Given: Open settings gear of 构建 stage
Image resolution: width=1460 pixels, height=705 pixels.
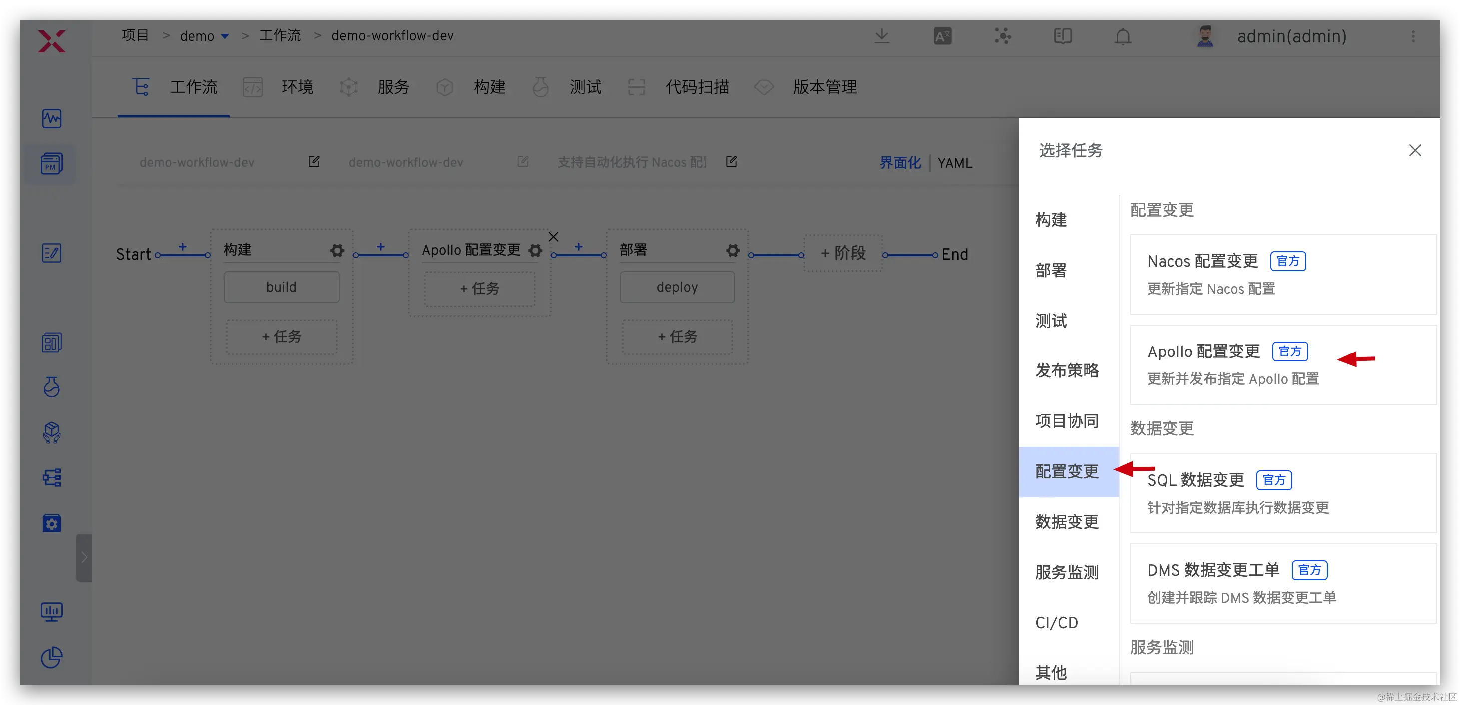Looking at the screenshot, I should coord(337,250).
